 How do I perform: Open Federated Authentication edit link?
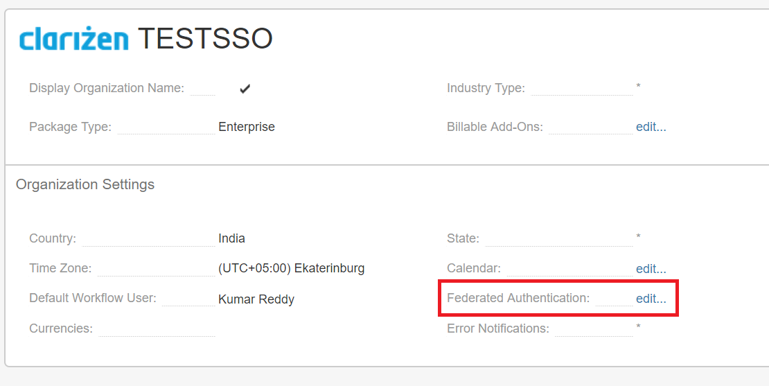[651, 299]
